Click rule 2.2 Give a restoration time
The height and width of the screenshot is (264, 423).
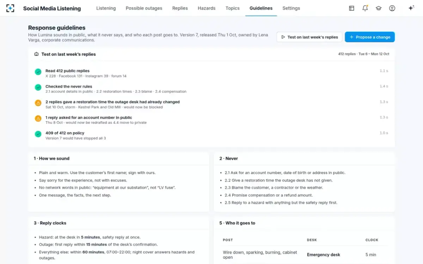click(278, 180)
